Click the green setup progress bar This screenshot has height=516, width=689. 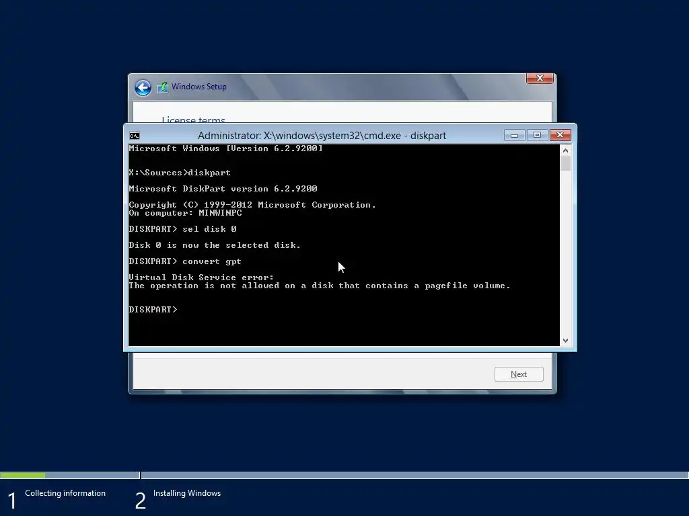pyautogui.click(x=23, y=475)
